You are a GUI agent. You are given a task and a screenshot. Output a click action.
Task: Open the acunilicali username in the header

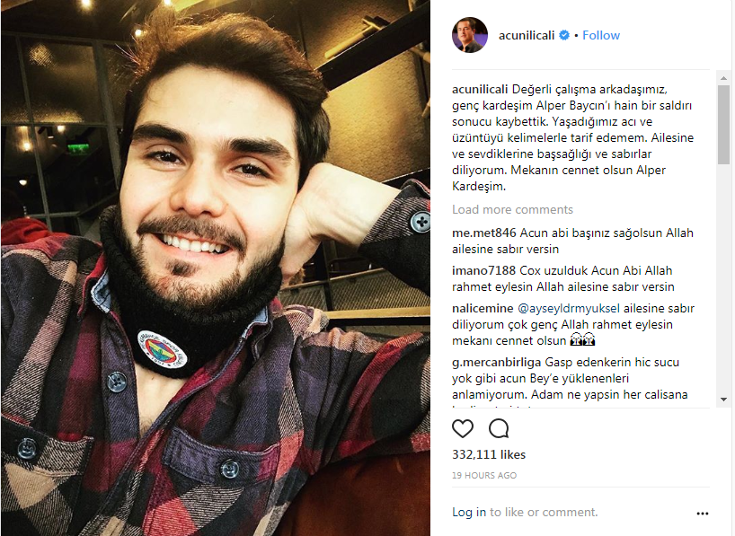tap(527, 35)
